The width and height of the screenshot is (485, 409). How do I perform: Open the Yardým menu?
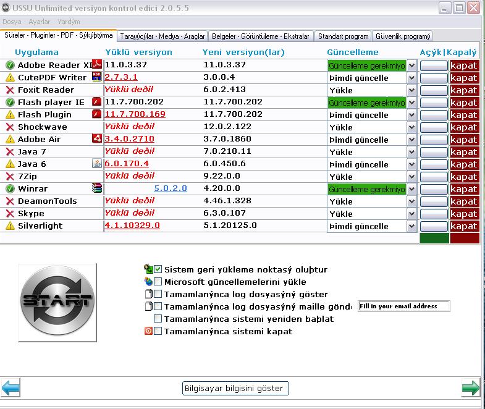[69, 22]
